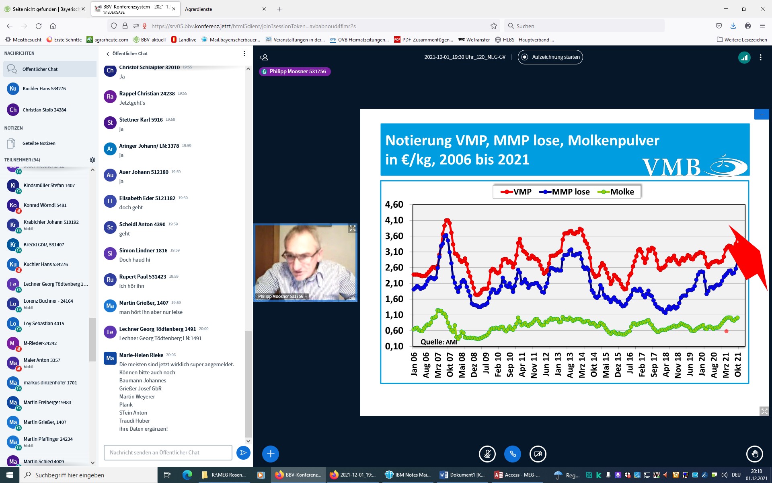Open a new browser tab
This screenshot has width=772, height=483.
tap(279, 9)
